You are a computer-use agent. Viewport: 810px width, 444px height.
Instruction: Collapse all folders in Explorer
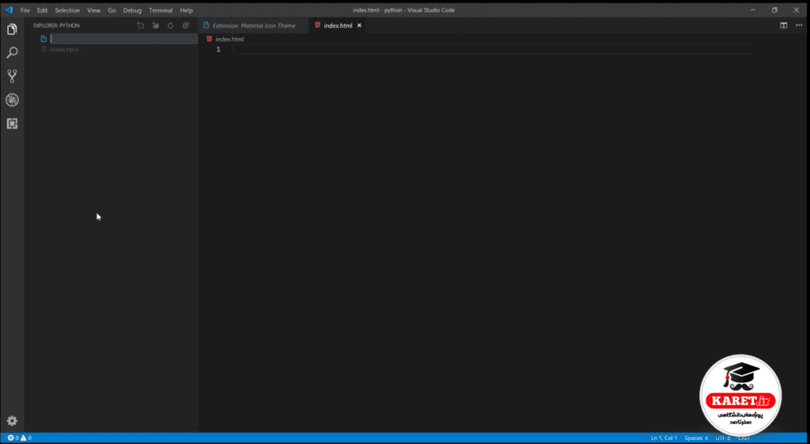pyautogui.click(x=186, y=25)
